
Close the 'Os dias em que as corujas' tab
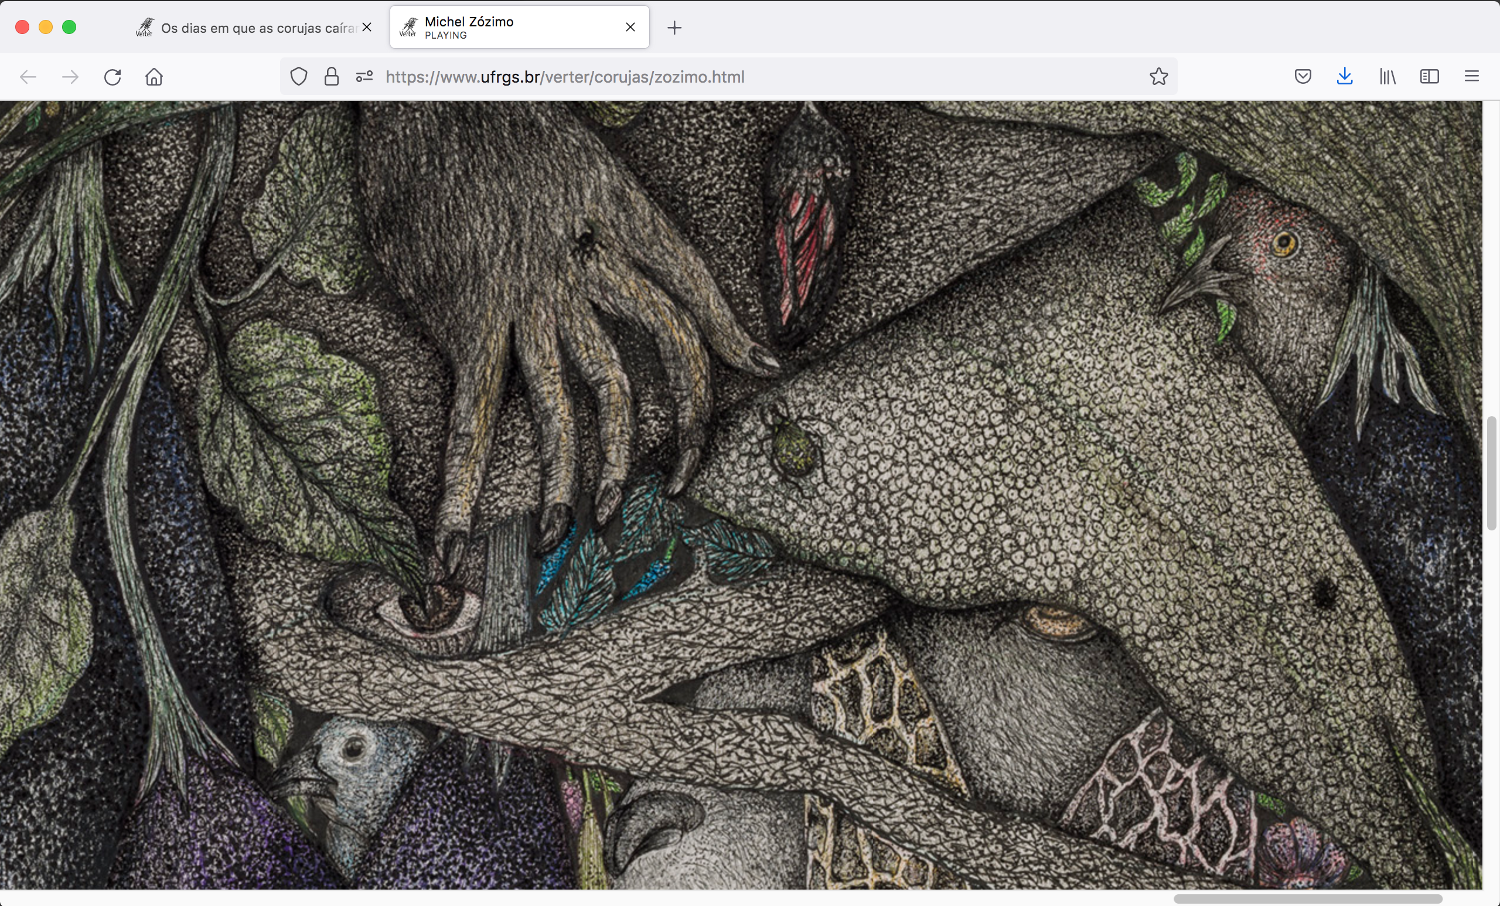[366, 28]
